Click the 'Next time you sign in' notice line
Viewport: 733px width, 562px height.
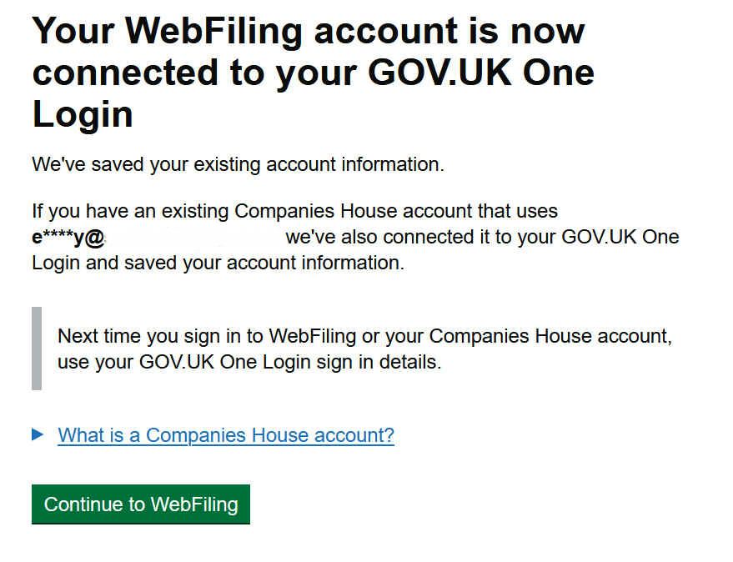point(364,337)
